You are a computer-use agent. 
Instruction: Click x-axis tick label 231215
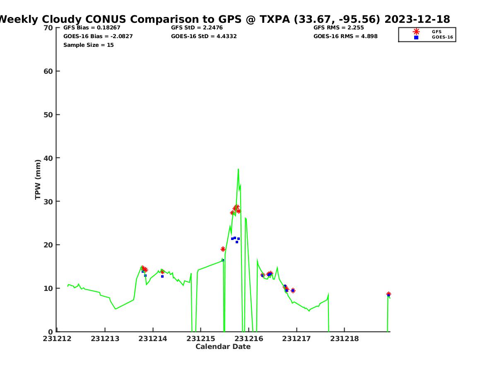(200, 339)
